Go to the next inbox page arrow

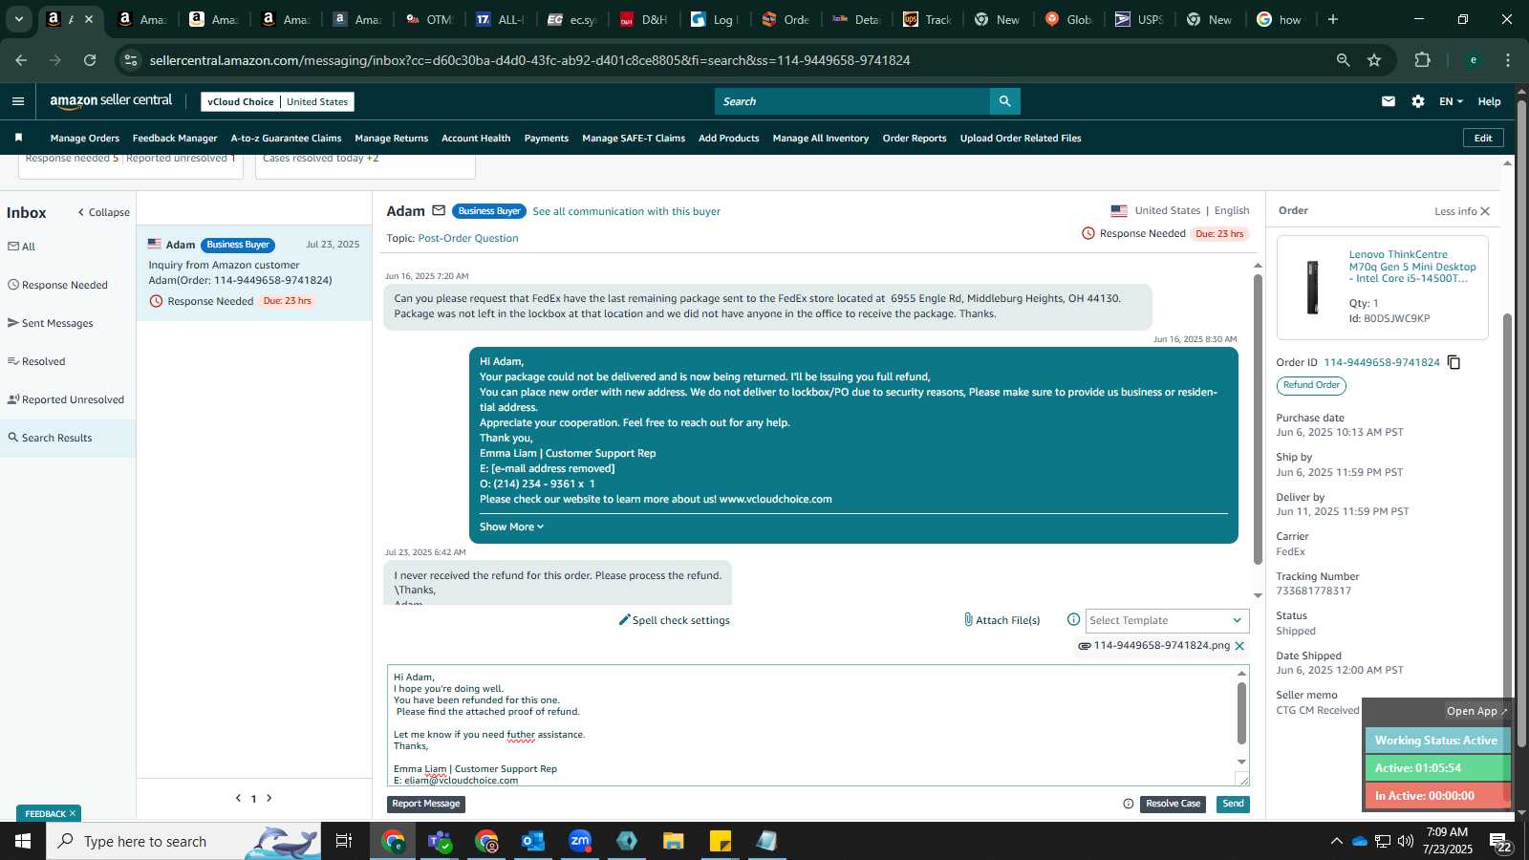tap(269, 798)
